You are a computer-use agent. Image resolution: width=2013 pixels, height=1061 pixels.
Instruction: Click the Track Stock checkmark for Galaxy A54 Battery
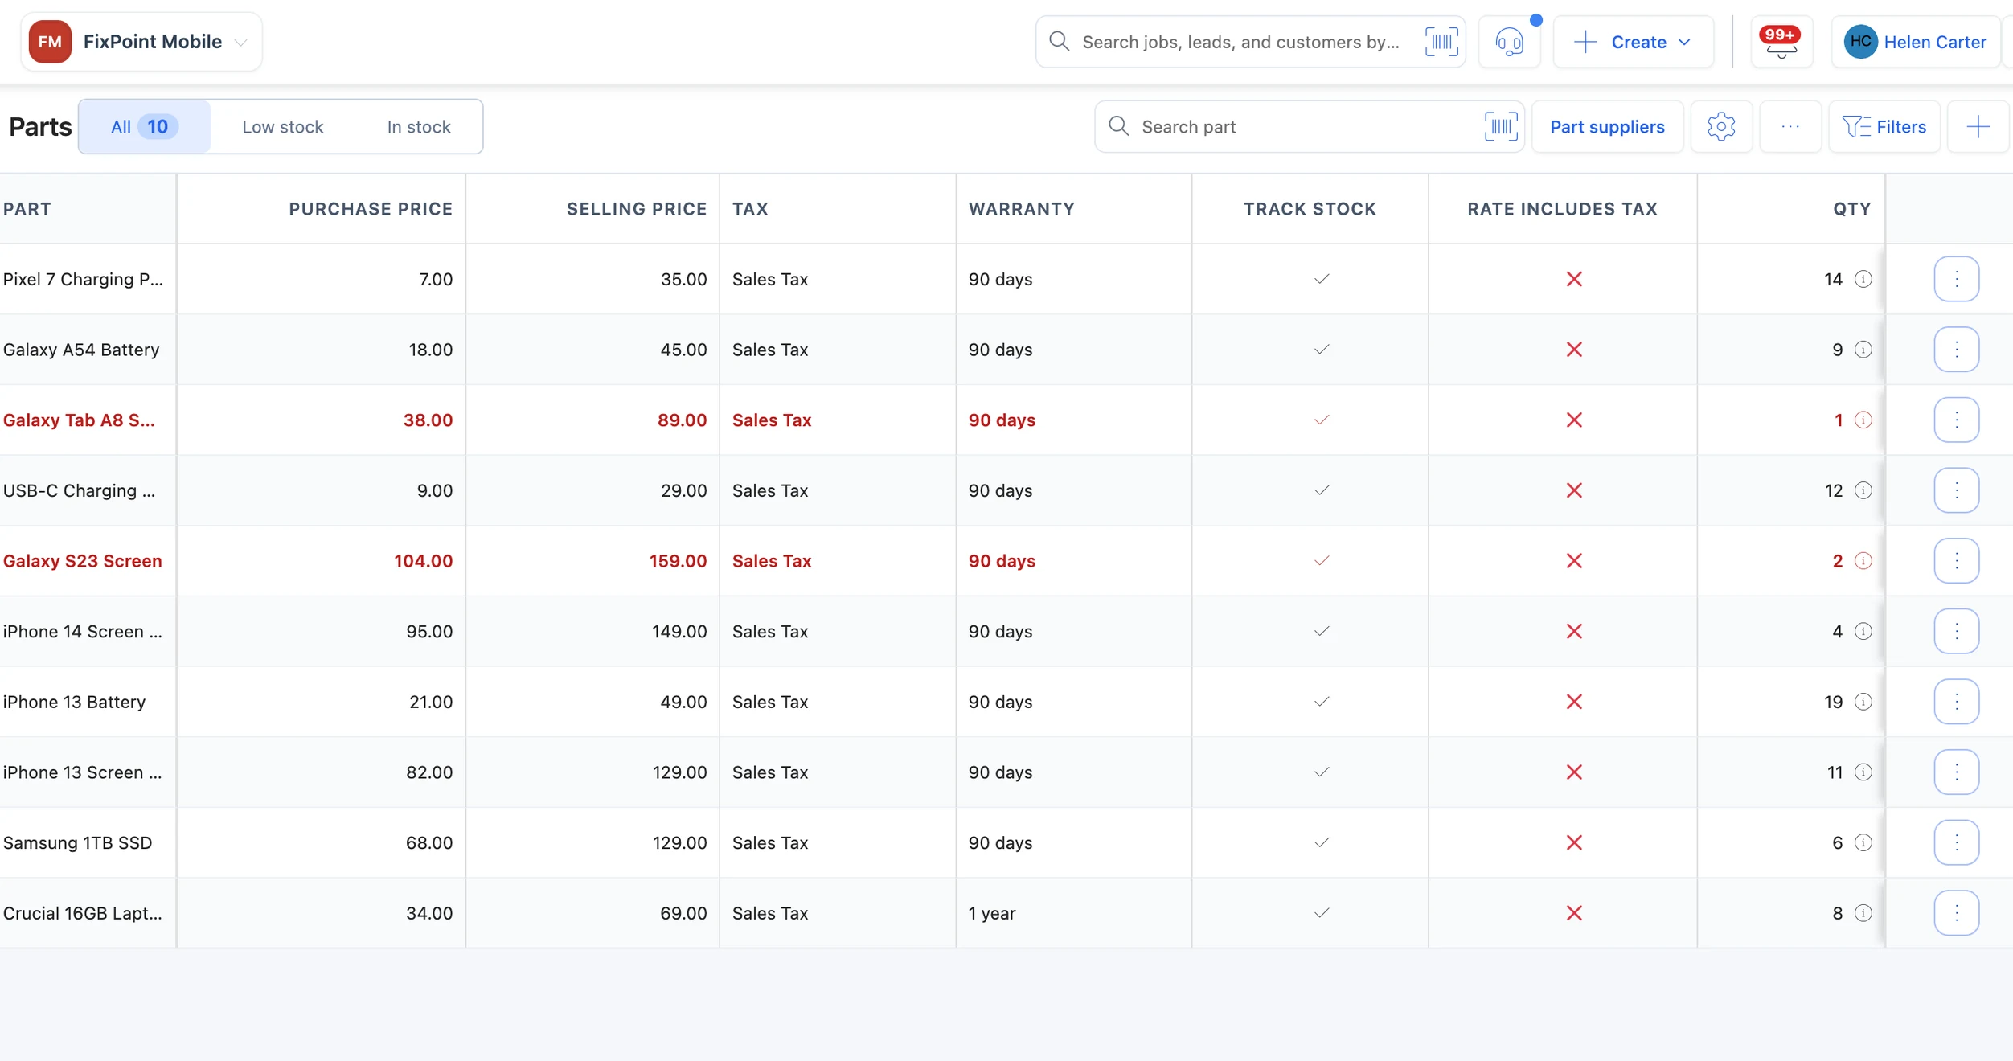[x=1322, y=350]
